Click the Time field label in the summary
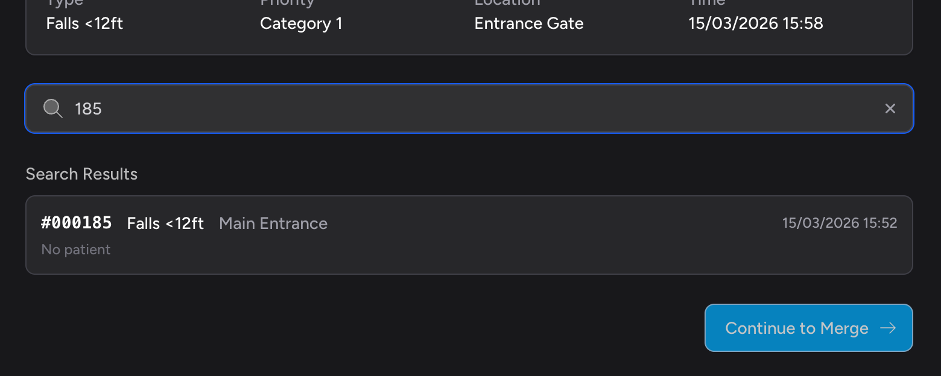Viewport: 941px width, 376px height. coord(706,3)
